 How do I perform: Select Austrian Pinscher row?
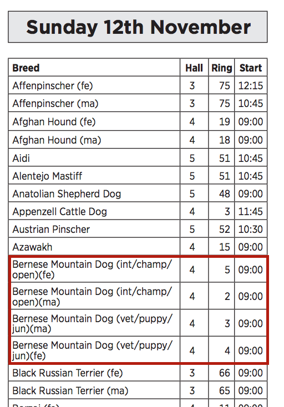coord(138,229)
